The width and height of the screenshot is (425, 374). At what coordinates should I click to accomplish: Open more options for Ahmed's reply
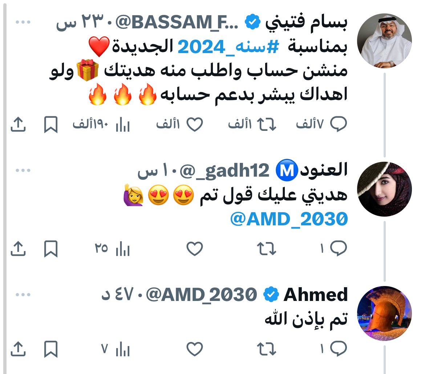pos(23,294)
